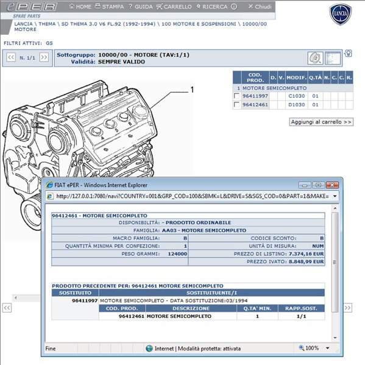
Task: Open HOME in ePER top menu
Action: (x=80, y=7)
